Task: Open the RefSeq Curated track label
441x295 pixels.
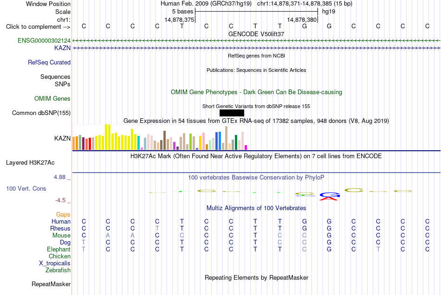Action: coord(49,62)
